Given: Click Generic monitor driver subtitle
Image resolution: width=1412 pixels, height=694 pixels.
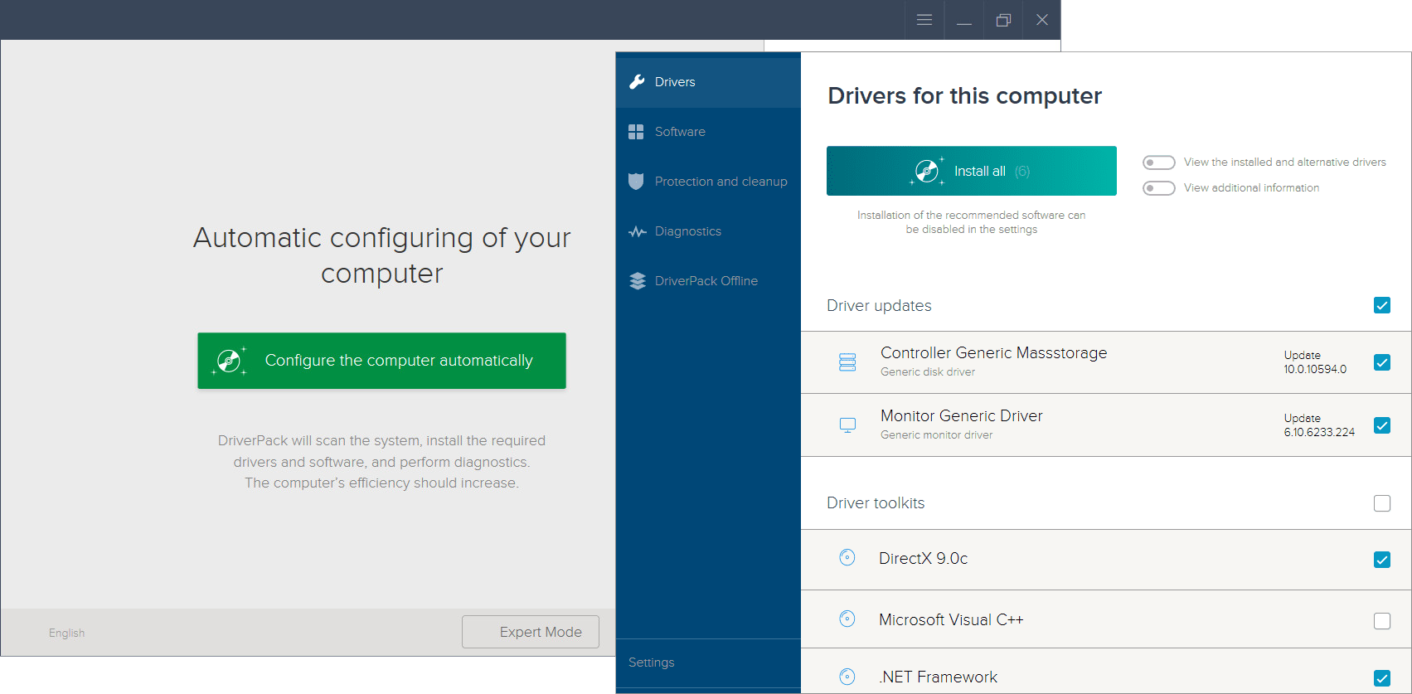Looking at the screenshot, I should (x=936, y=435).
